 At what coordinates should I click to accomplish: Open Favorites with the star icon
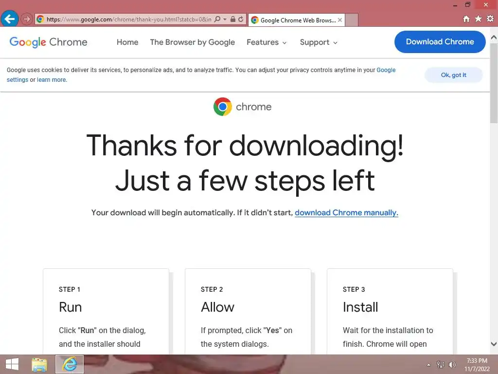coord(479,19)
